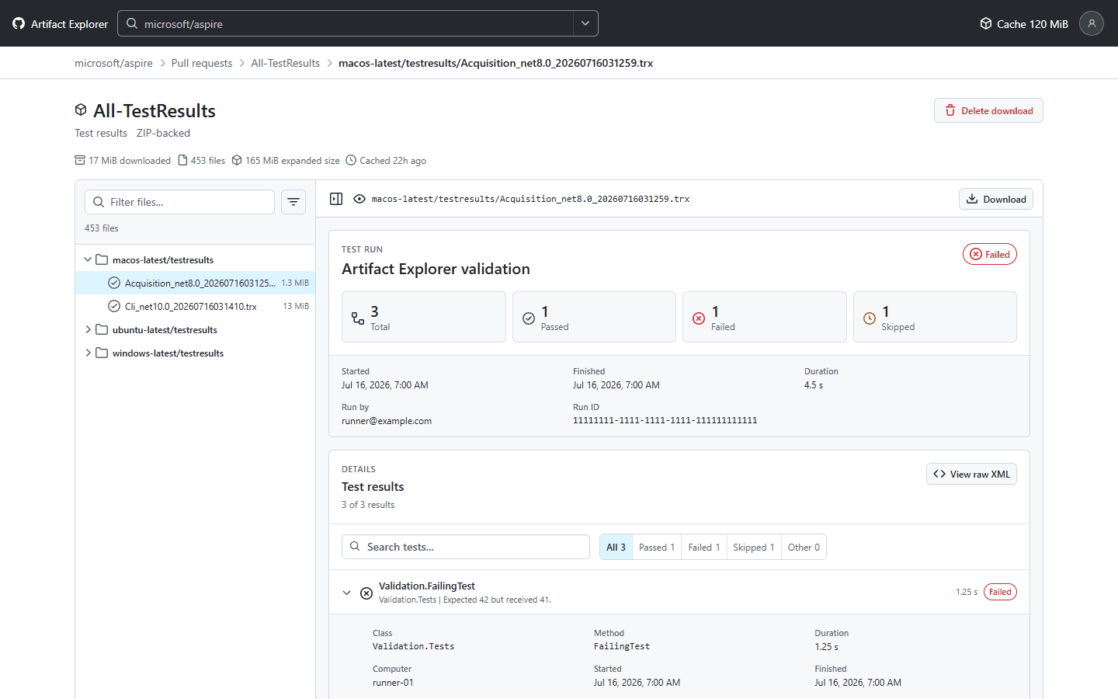
Task: Click the Filter files input
Action: coord(179,202)
